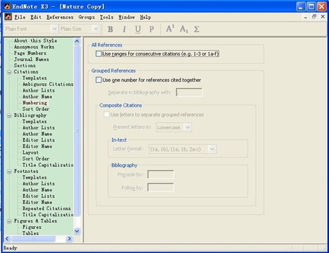Click the sidebar scroll down arrow

click(76, 231)
